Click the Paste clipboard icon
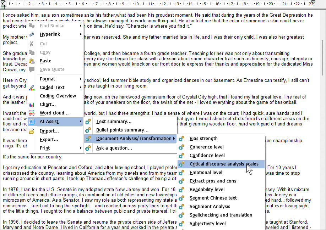Image resolution: width=326 pixels, height=230 pixels. pyautogui.click(x=32, y=61)
